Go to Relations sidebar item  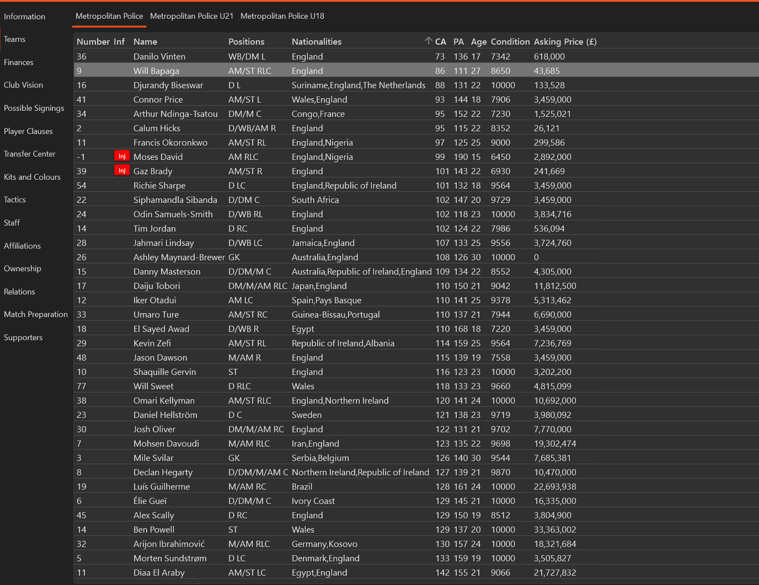pyautogui.click(x=20, y=292)
